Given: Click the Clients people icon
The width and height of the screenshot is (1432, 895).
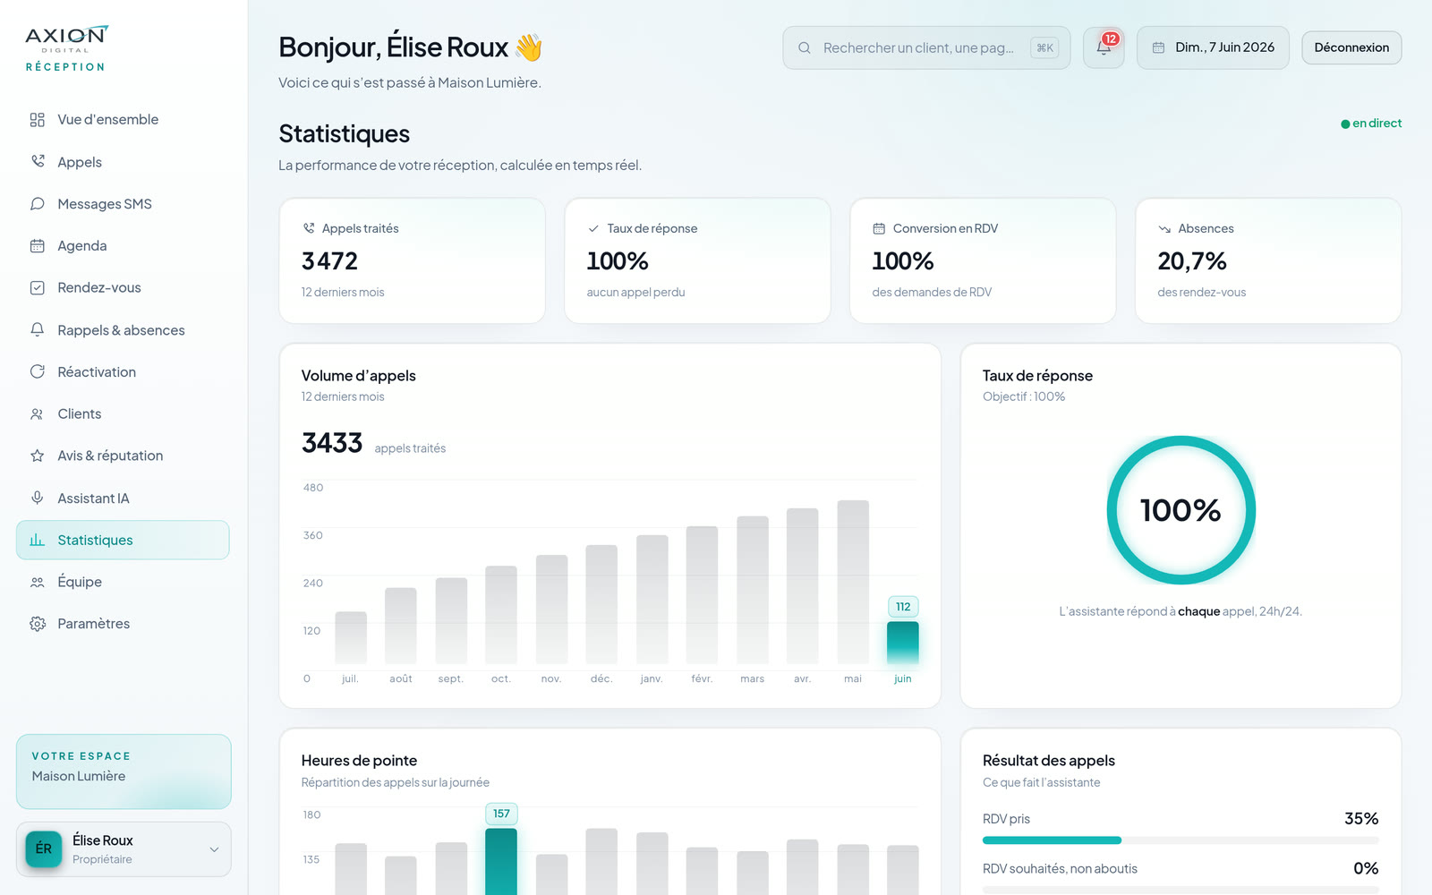Looking at the screenshot, I should (x=37, y=413).
